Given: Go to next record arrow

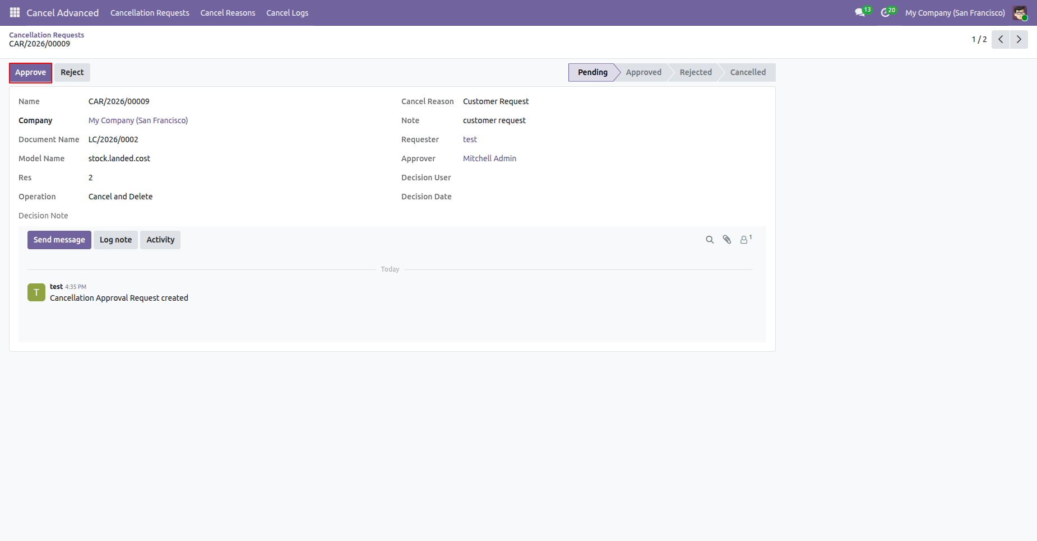Looking at the screenshot, I should (x=1019, y=39).
